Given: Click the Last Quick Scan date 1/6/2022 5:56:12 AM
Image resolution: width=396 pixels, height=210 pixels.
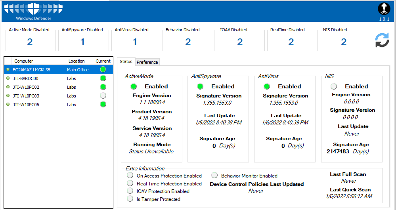Looking at the screenshot, I should coord(349,197).
